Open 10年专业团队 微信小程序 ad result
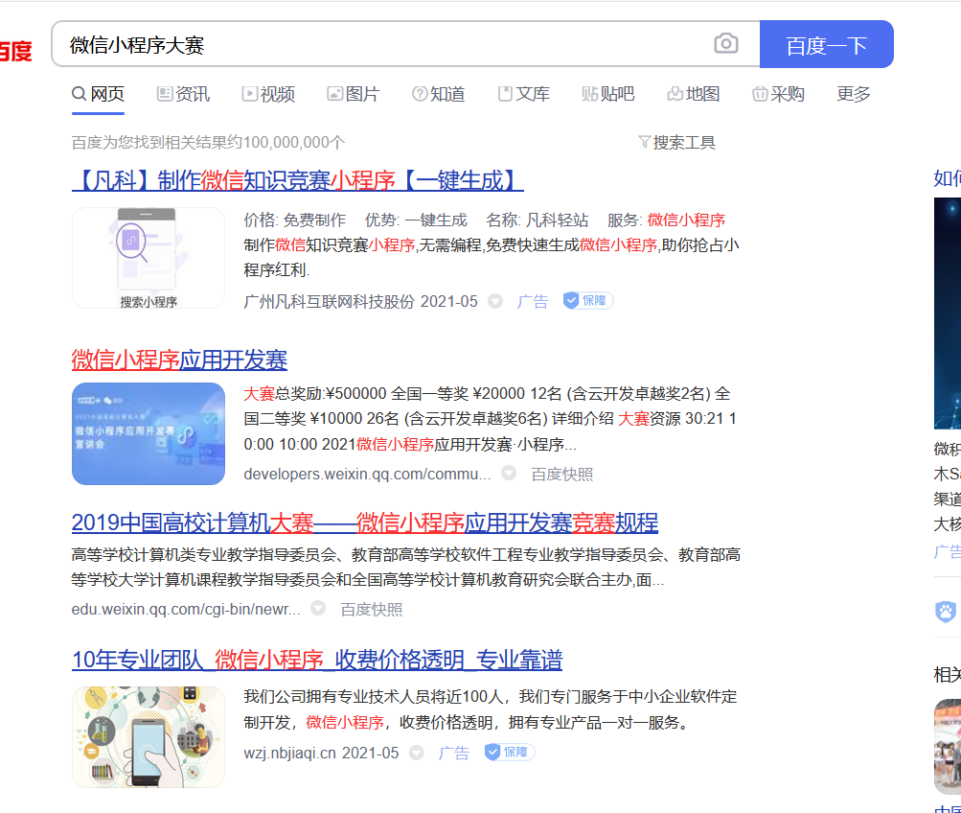 click(x=317, y=660)
